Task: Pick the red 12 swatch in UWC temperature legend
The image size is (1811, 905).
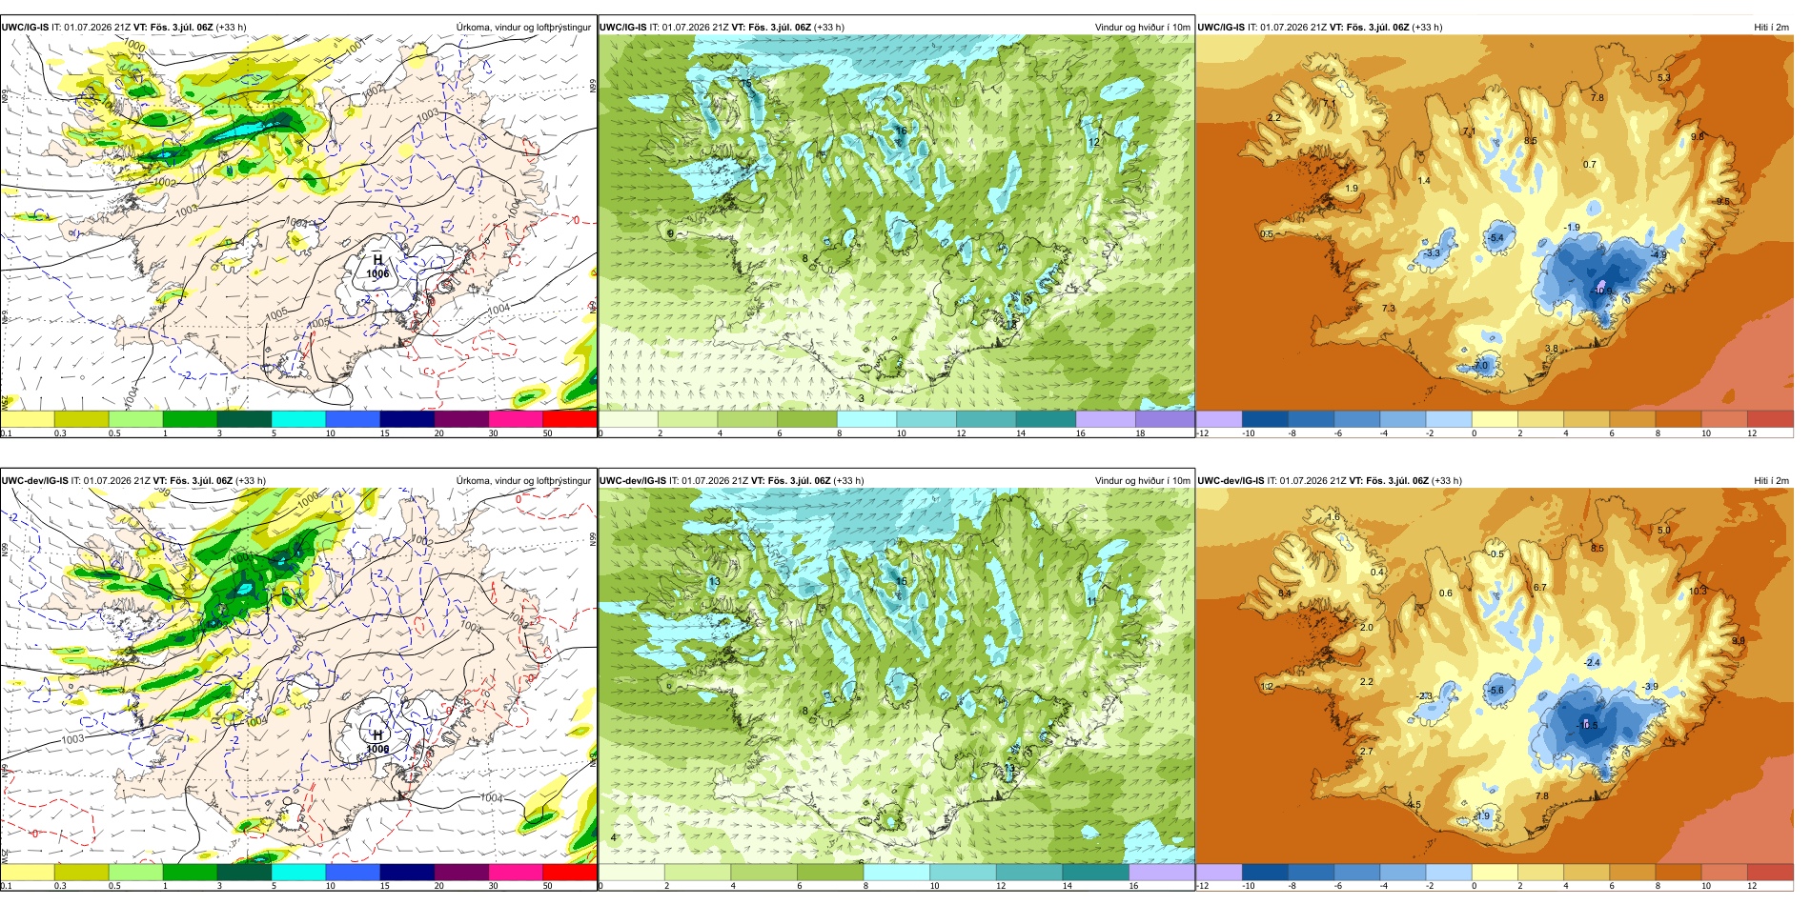Action: click(1771, 419)
